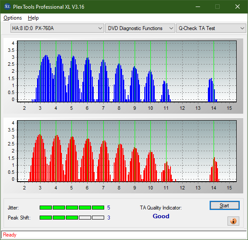Click the Ready status bar
248x240 pixels.
click(x=124, y=235)
